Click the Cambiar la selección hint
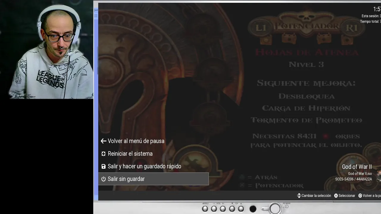The height and width of the screenshot is (214, 381). [316, 196]
